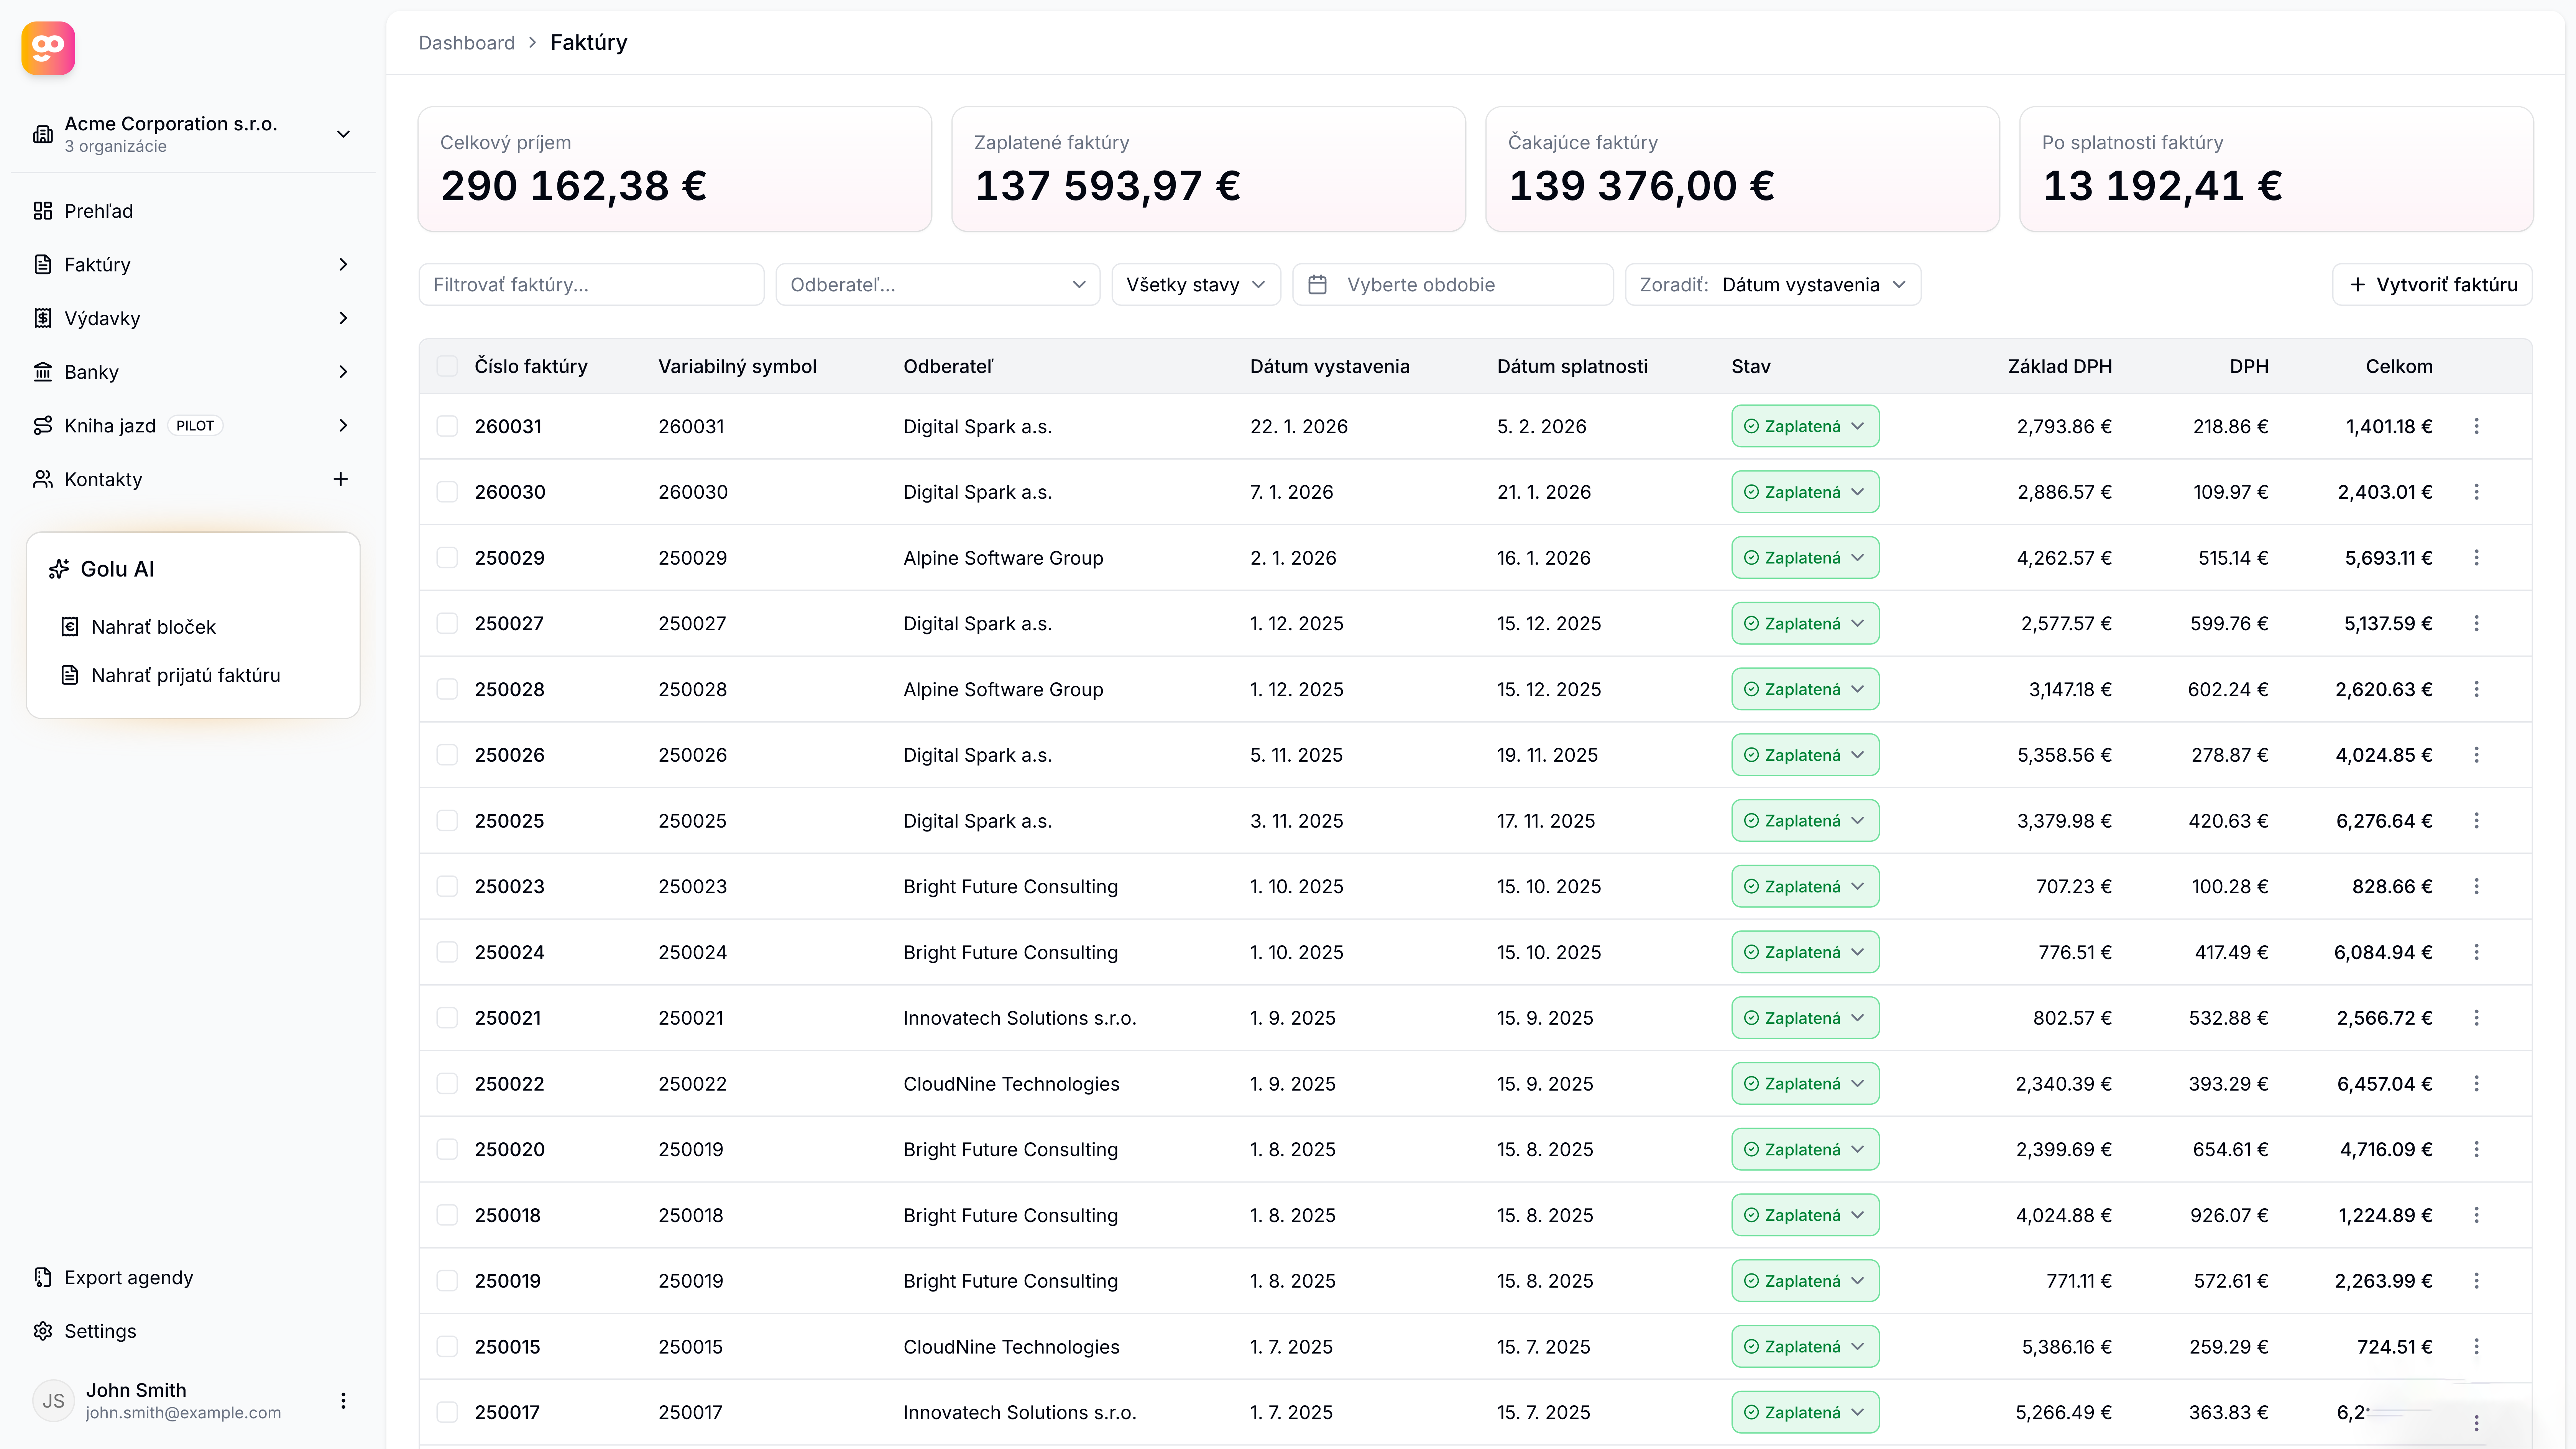Select invoice 250029 checkbox
Screen dimensions: 2576x1449
(x=447, y=558)
